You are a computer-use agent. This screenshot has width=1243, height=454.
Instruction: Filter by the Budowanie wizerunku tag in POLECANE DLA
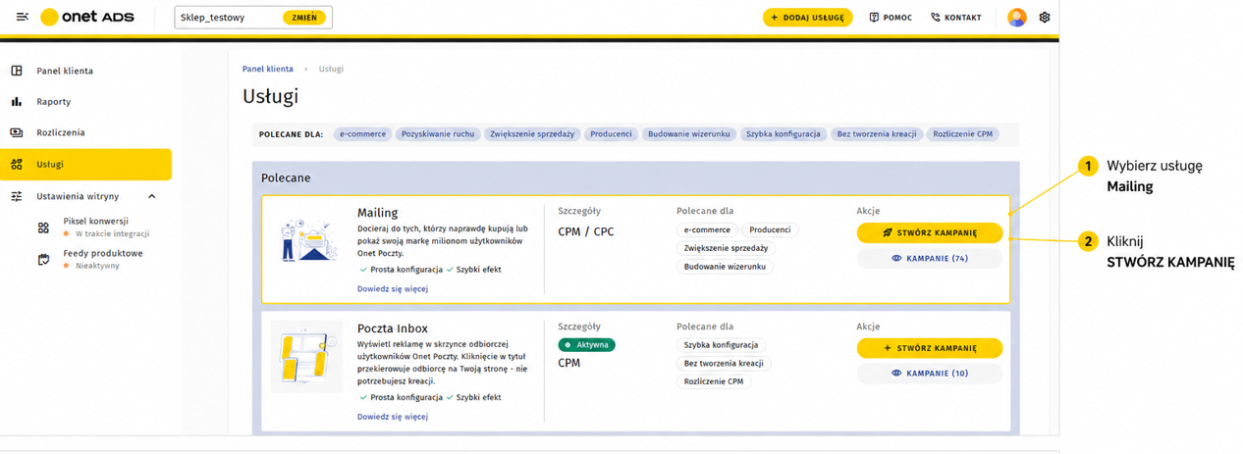point(688,134)
